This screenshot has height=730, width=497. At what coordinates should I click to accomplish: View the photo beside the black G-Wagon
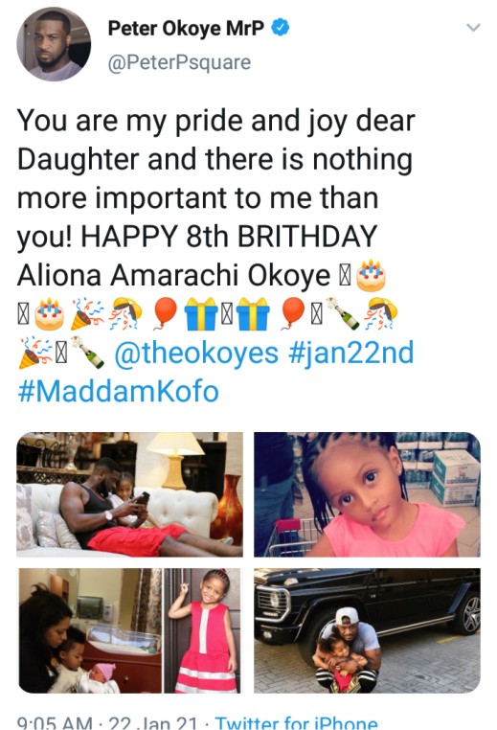click(367, 630)
